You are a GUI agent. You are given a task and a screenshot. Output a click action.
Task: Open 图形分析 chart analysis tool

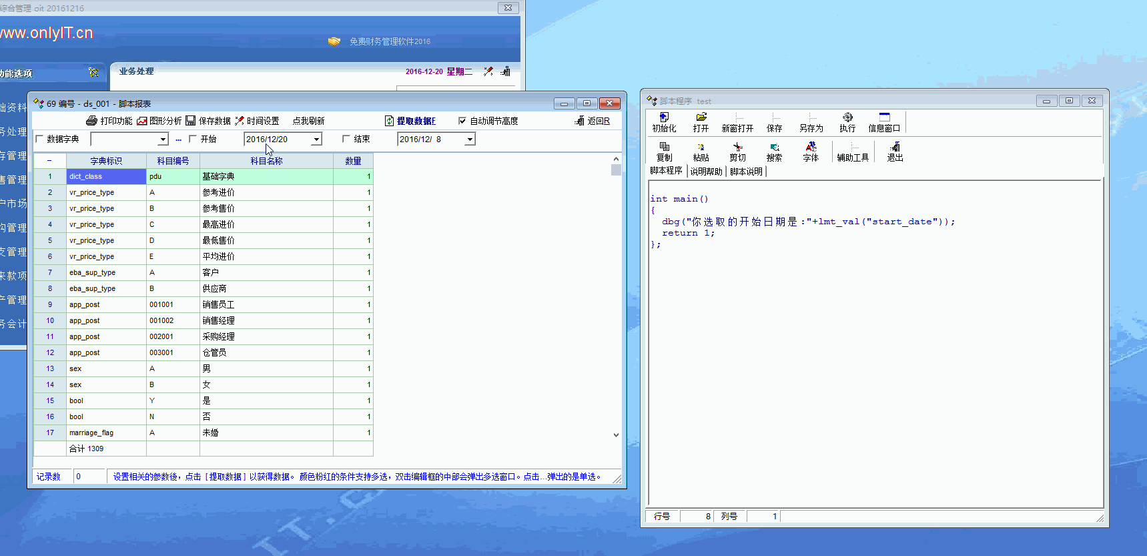142,121
